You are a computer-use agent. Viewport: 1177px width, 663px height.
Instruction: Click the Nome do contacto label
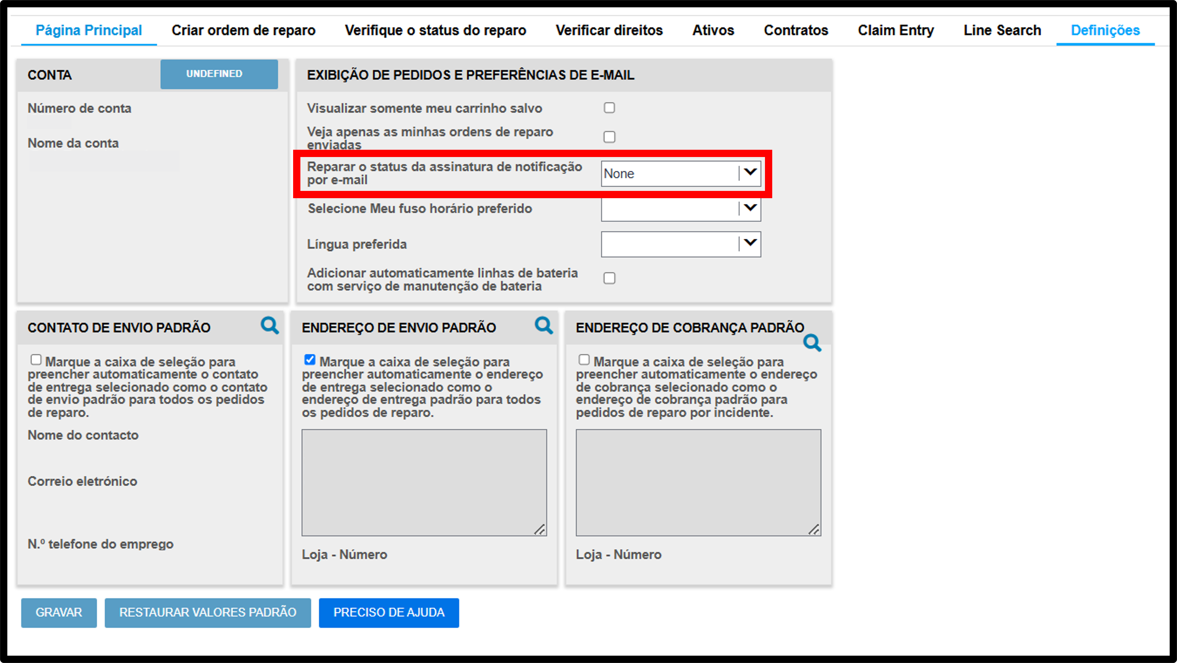83,435
